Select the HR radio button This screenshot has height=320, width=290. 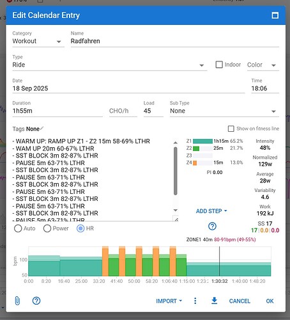tap(80, 228)
